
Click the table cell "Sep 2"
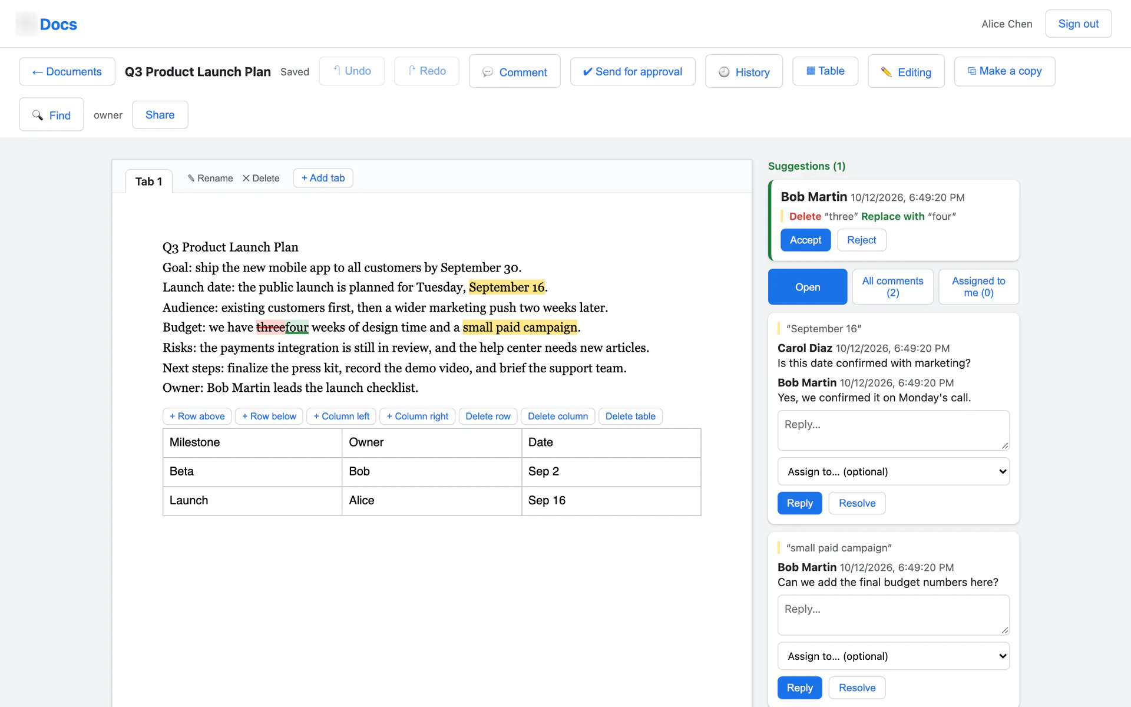[611, 472]
